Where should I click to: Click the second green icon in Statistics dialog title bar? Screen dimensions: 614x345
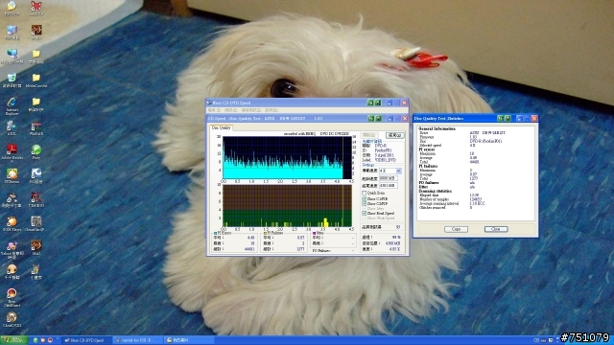click(508, 118)
